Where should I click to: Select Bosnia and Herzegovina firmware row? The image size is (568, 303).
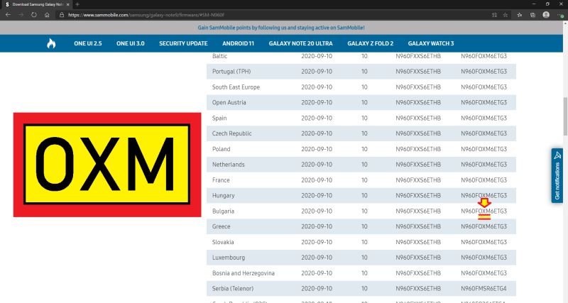click(361, 273)
